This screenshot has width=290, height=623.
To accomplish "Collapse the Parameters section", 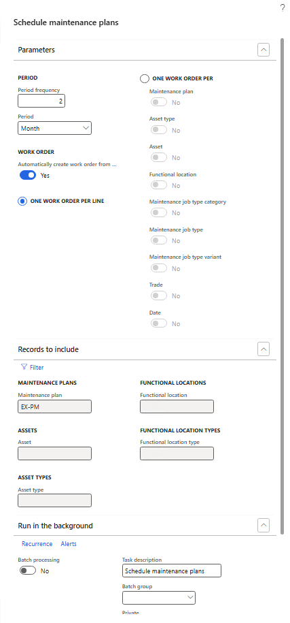I will (x=264, y=50).
